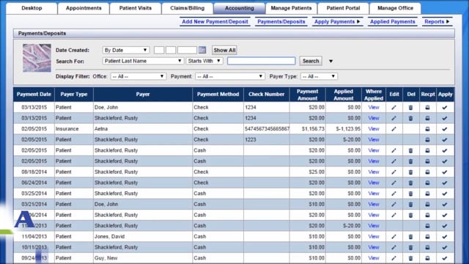Open the Applied Payments link

pos(393,21)
